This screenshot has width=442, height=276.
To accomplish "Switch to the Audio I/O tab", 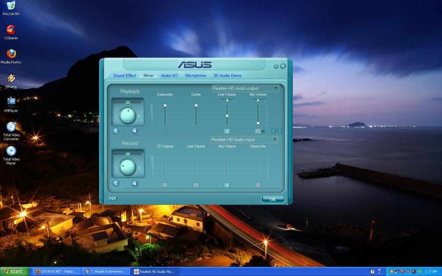I will point(169,75).
